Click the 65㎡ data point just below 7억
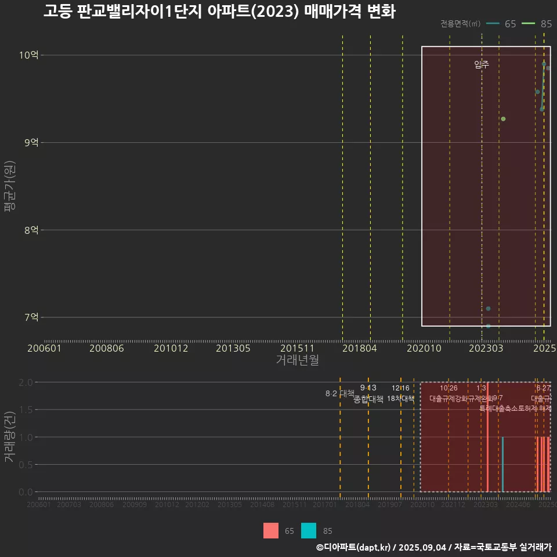 tap(488, 325)
